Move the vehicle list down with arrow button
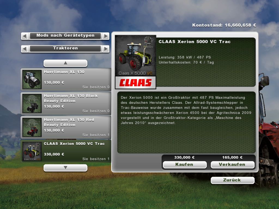279x209 pixels. 65,168
